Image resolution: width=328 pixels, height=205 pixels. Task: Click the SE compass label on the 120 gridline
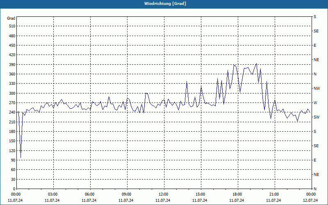coord(316,146)
